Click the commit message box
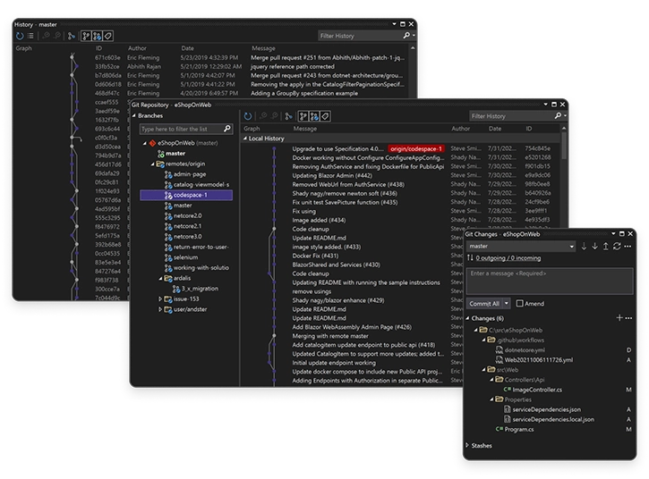The width and height of the screenshot is (649, 479). point(550,281)
